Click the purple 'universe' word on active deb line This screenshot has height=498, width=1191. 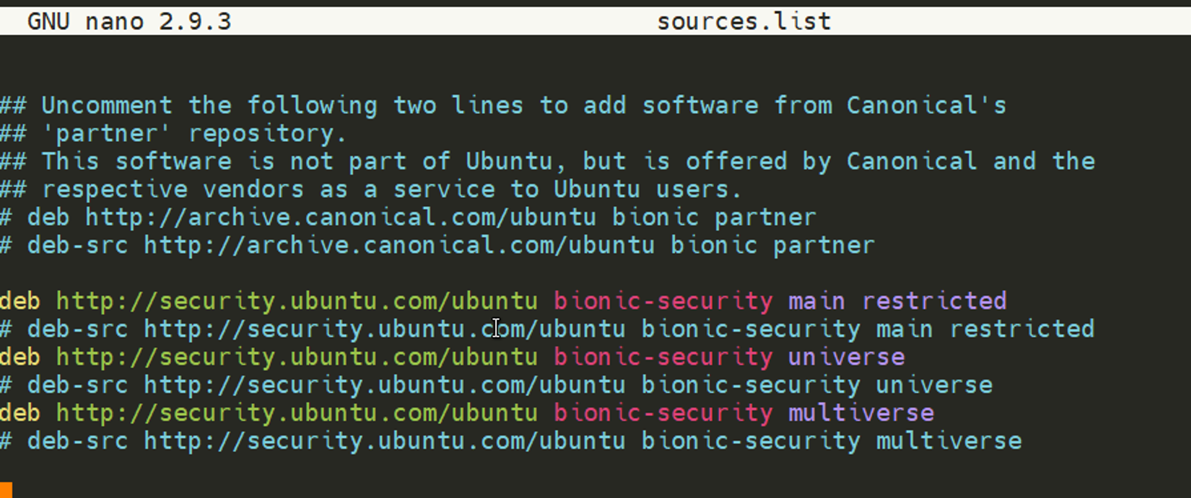tap(846, 357)
